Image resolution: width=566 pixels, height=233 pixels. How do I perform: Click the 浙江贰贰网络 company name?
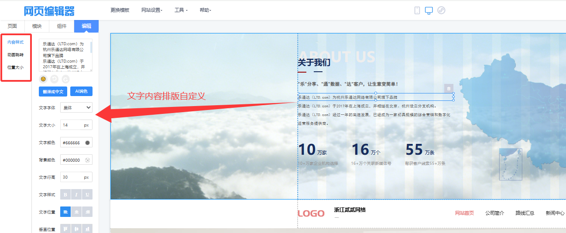coord(350,210)
